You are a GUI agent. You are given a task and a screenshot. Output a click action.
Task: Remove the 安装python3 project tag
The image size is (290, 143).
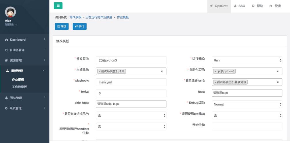click(215, 71)
